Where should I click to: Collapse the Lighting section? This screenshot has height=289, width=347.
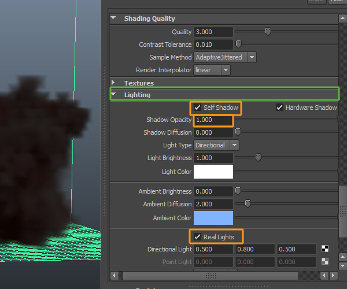113,94
